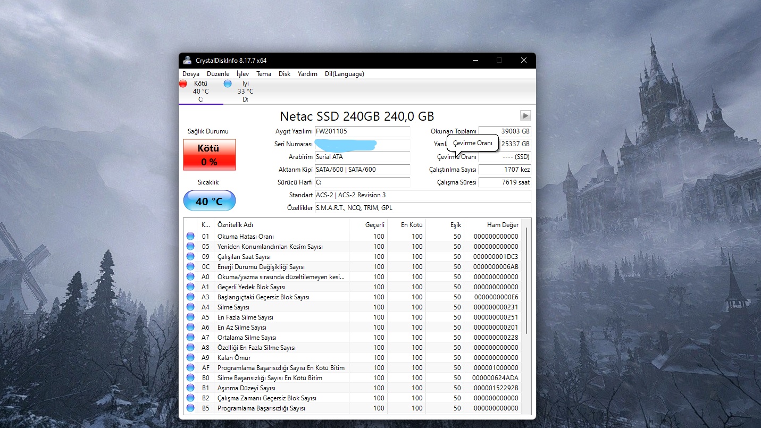Open the Disk menu
The width and height of the screenshot is (761, 428).
[x=285, y=74]
